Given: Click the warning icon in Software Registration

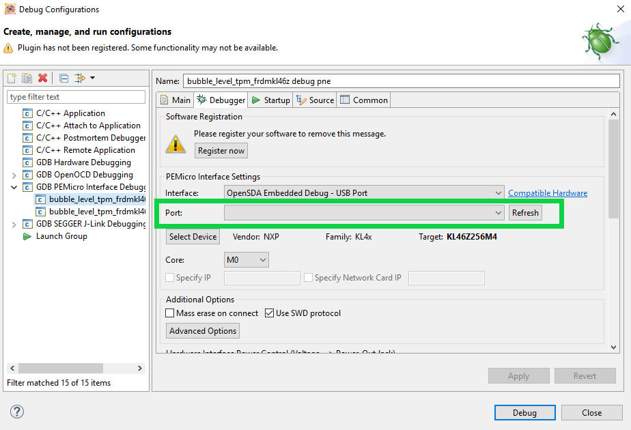Looking at the screenshot, I should point(176,144).
